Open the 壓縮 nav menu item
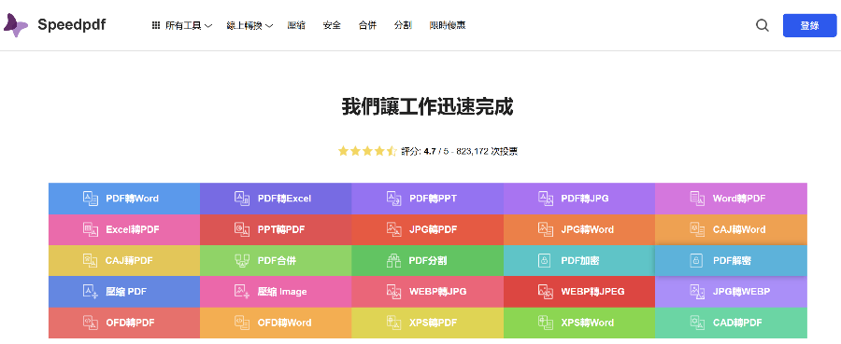Viewport: 841px width, 344px height. [296, 25]
